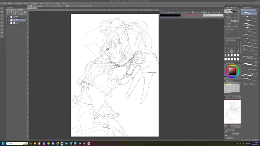The width and height of the screenshot is (260, 146).
Task: Click the black main color chip below wheel
Action: pyautogui.click(x=225, y=76)
